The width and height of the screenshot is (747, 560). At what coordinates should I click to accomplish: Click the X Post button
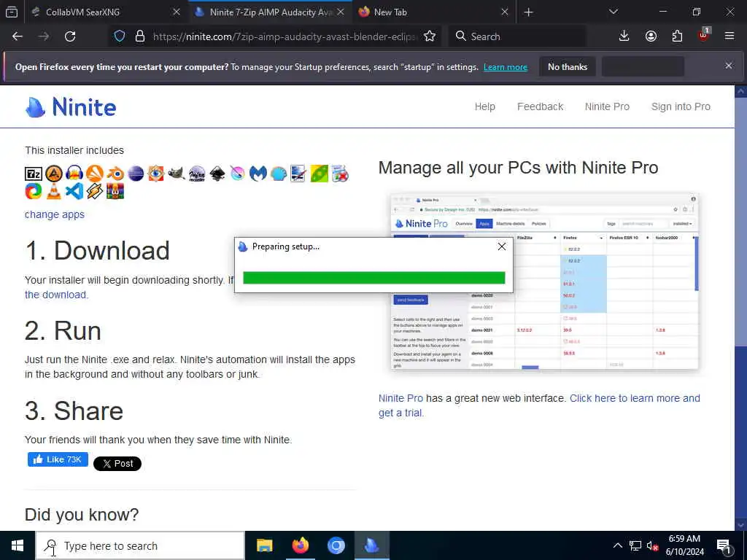click(117, 463)
